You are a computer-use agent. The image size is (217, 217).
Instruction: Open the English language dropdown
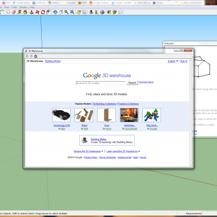point(173,61)
